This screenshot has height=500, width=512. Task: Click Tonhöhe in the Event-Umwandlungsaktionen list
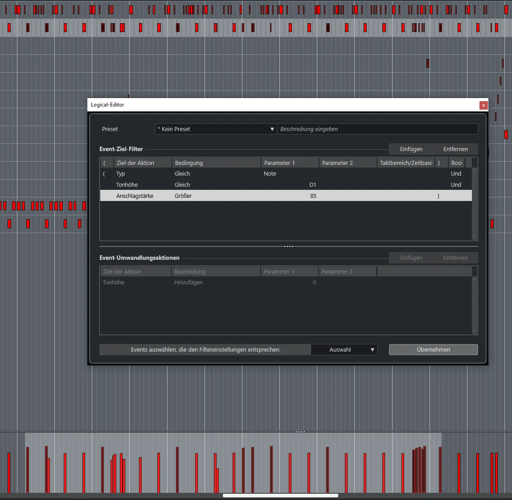[x=114, y=282]
